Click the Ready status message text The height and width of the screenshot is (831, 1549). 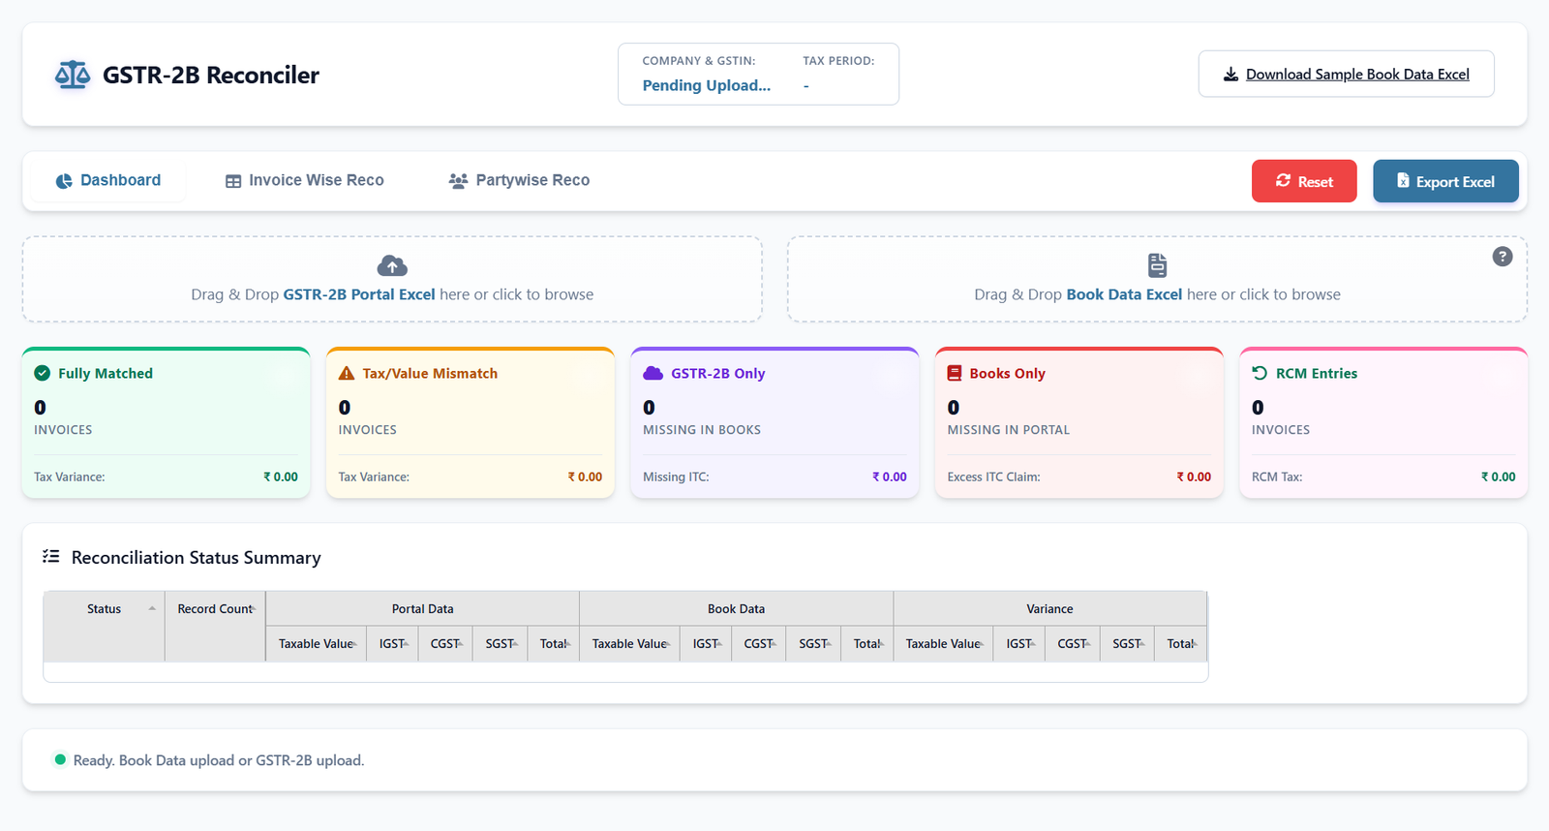pos(219,760)
